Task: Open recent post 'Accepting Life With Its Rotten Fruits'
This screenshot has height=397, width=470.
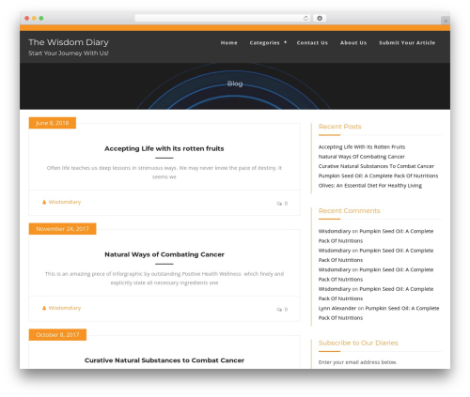Action: coord(362,147)
